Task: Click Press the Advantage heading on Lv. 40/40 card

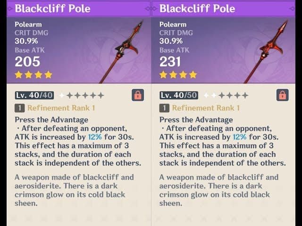Action: coord(51,120)
